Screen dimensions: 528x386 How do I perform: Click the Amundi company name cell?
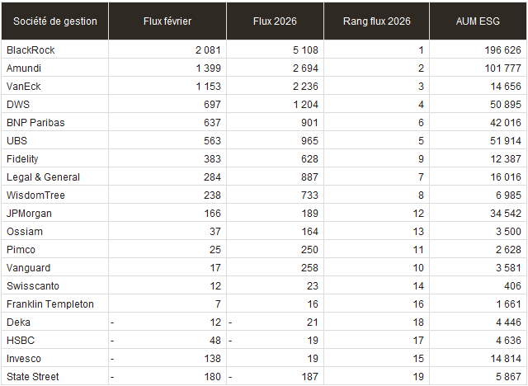tap(24, 68)
